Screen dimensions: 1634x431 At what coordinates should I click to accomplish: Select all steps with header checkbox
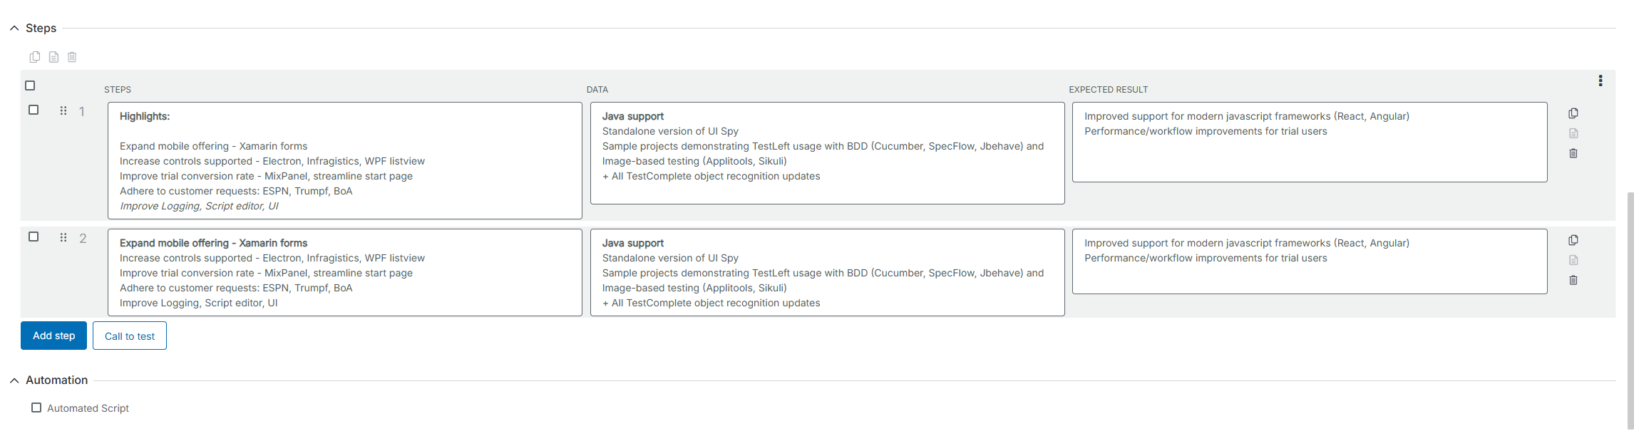tap(30, 85)
